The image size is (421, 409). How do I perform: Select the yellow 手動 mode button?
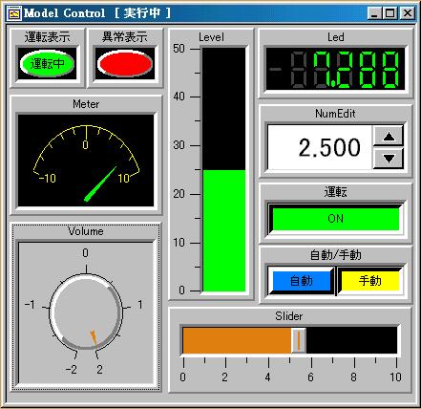(x=369, y=281)
